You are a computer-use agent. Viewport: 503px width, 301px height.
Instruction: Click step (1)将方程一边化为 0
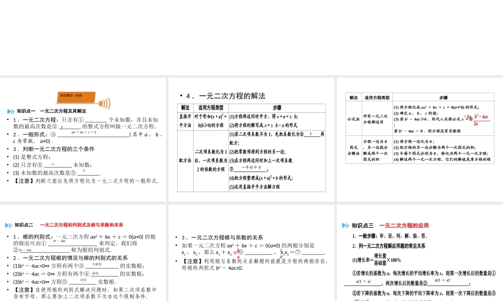pos(414,141)
